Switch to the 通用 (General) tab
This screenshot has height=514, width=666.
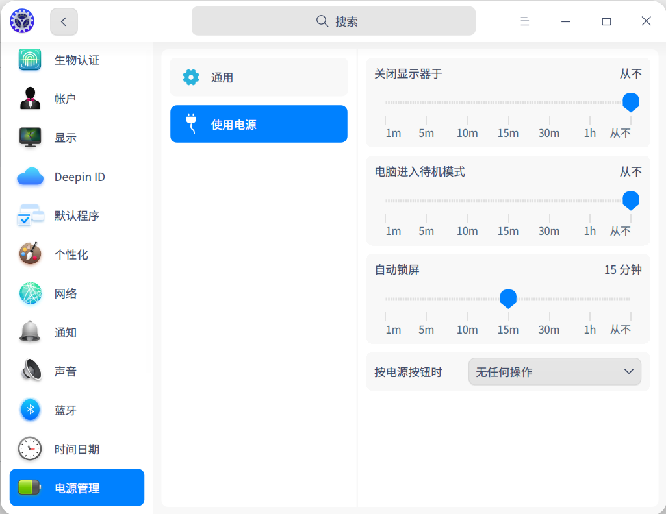tap(259, 77)
